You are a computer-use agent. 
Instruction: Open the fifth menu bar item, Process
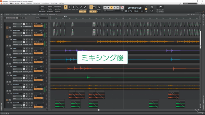point(29,4)
